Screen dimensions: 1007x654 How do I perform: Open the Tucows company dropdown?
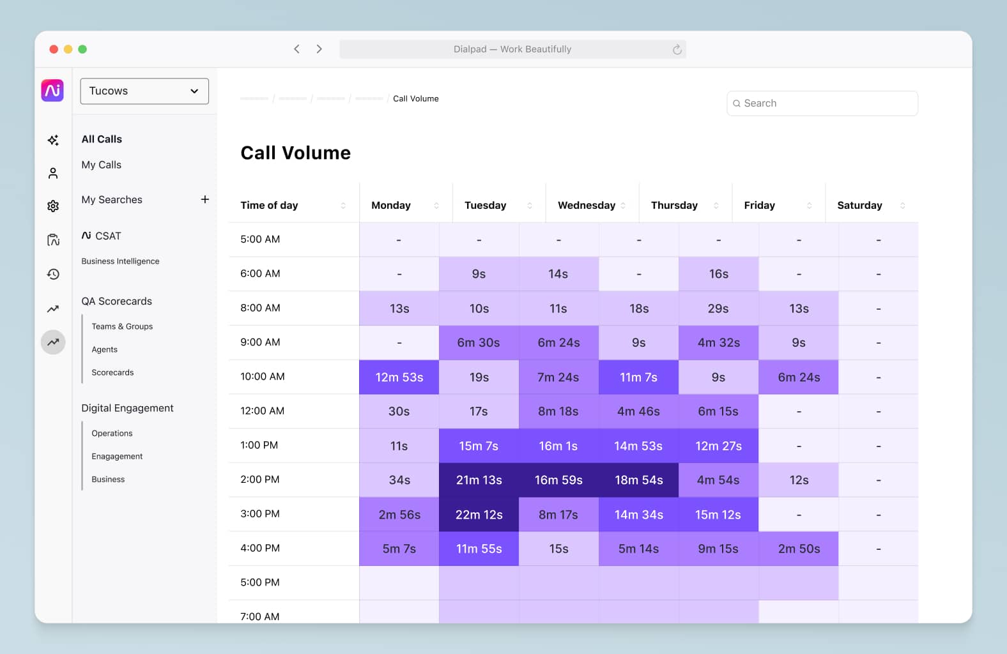tap(144, 91)
